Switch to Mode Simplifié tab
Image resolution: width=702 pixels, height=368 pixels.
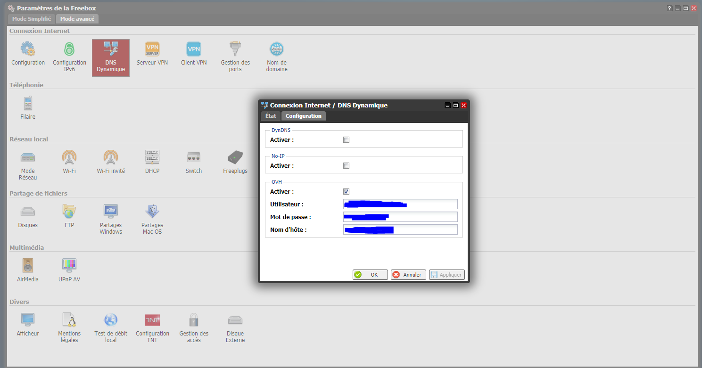click(x=32, y=19)
